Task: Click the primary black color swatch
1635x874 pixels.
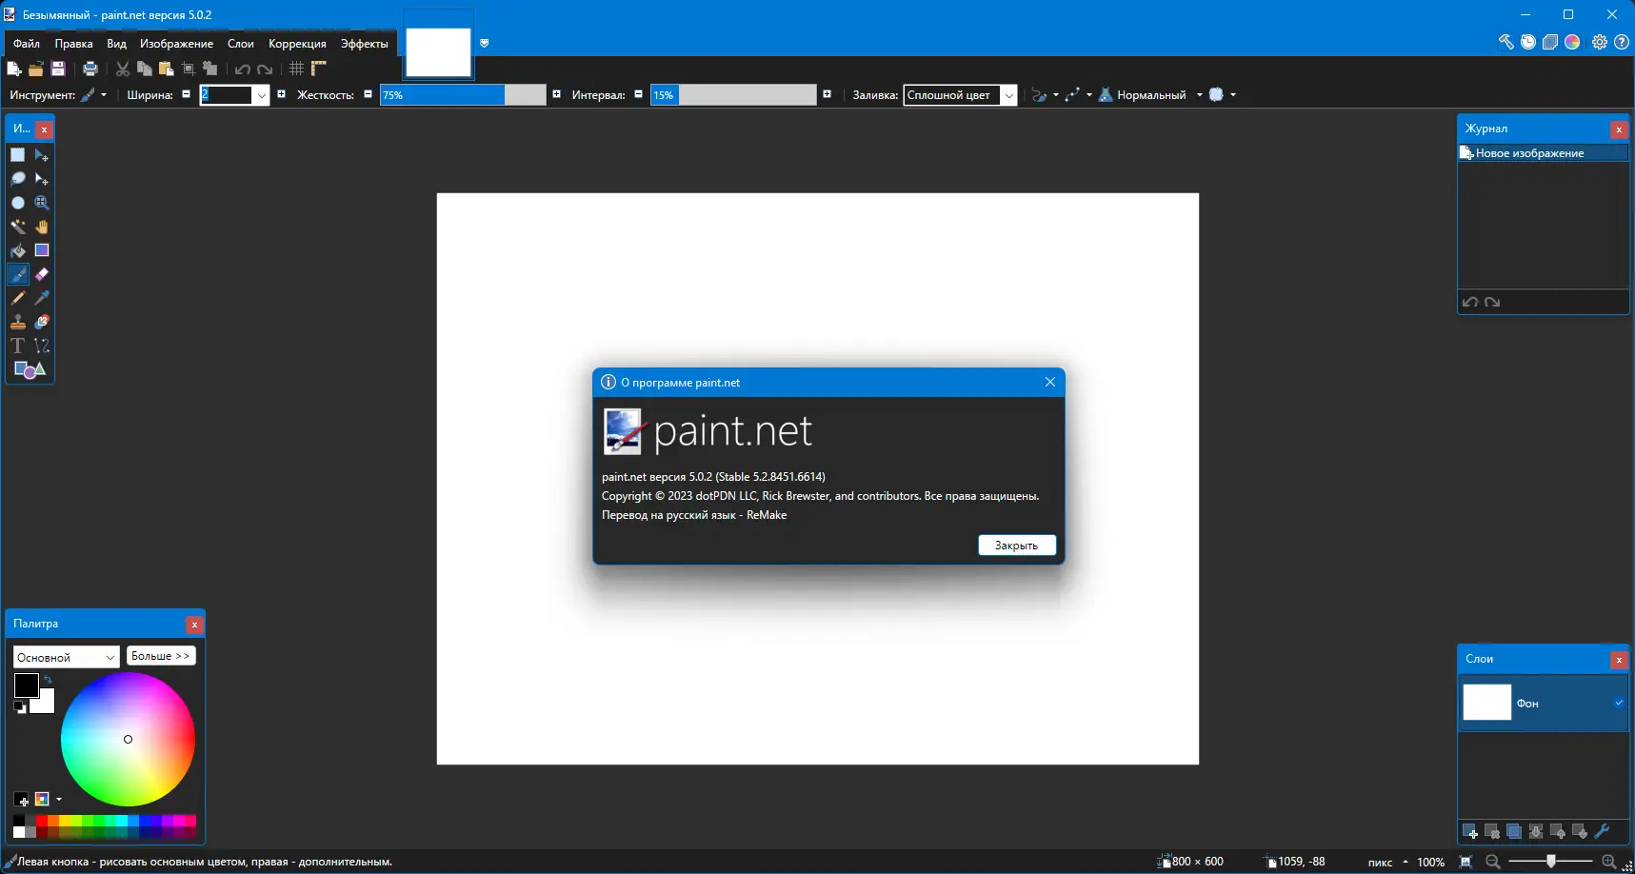Action: [x=26, y=685]
